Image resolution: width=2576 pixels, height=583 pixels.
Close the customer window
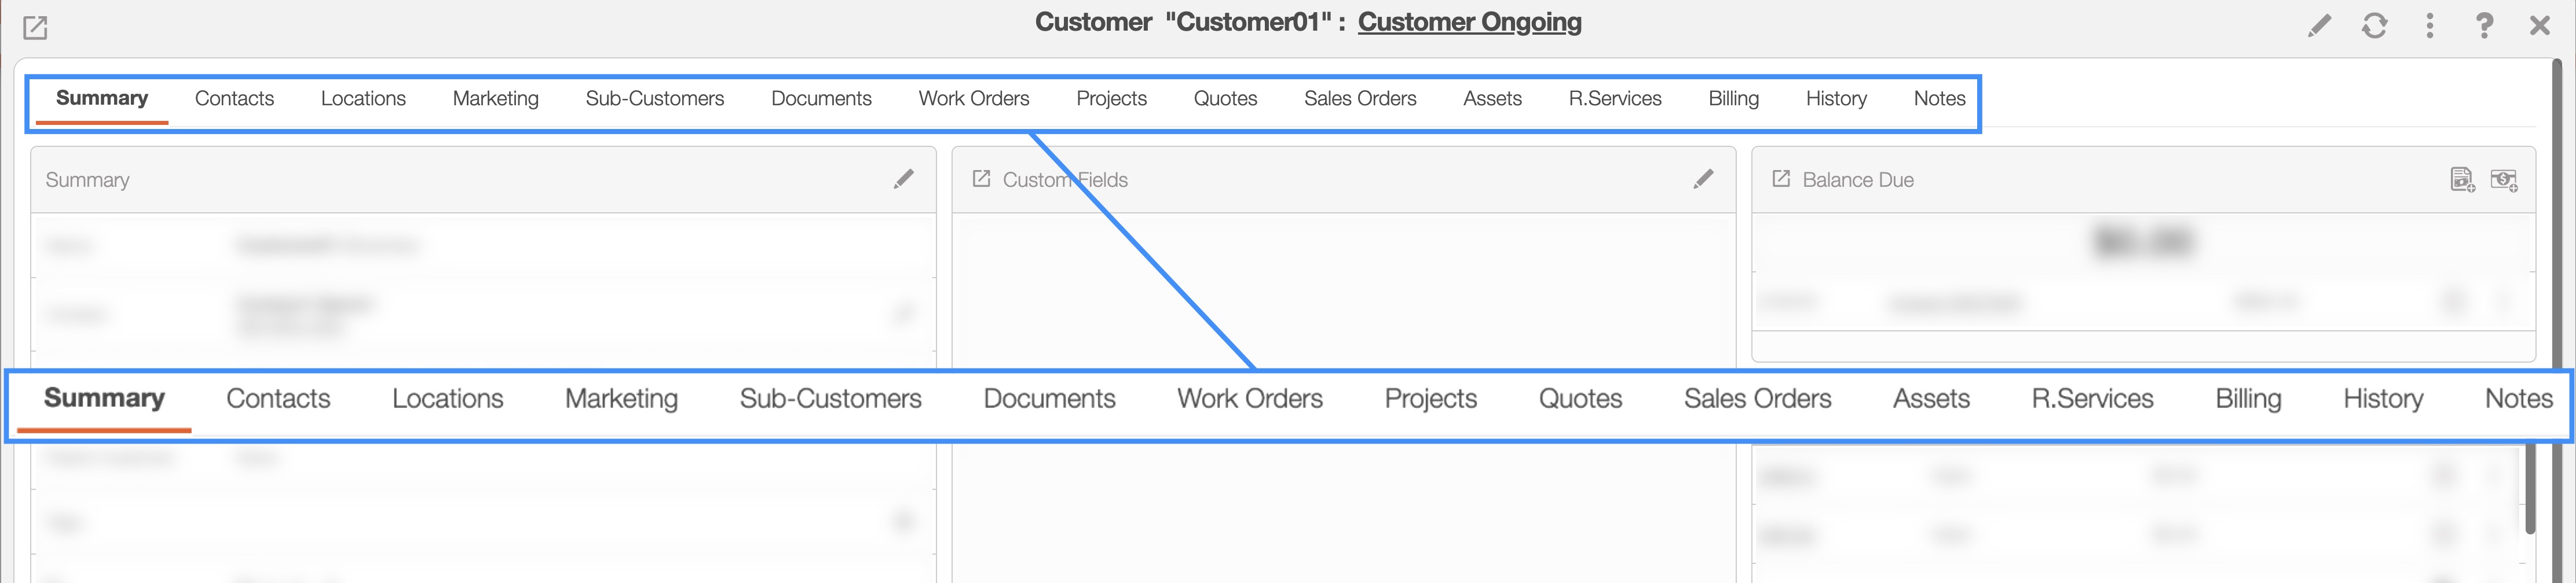click(2539, 26)
